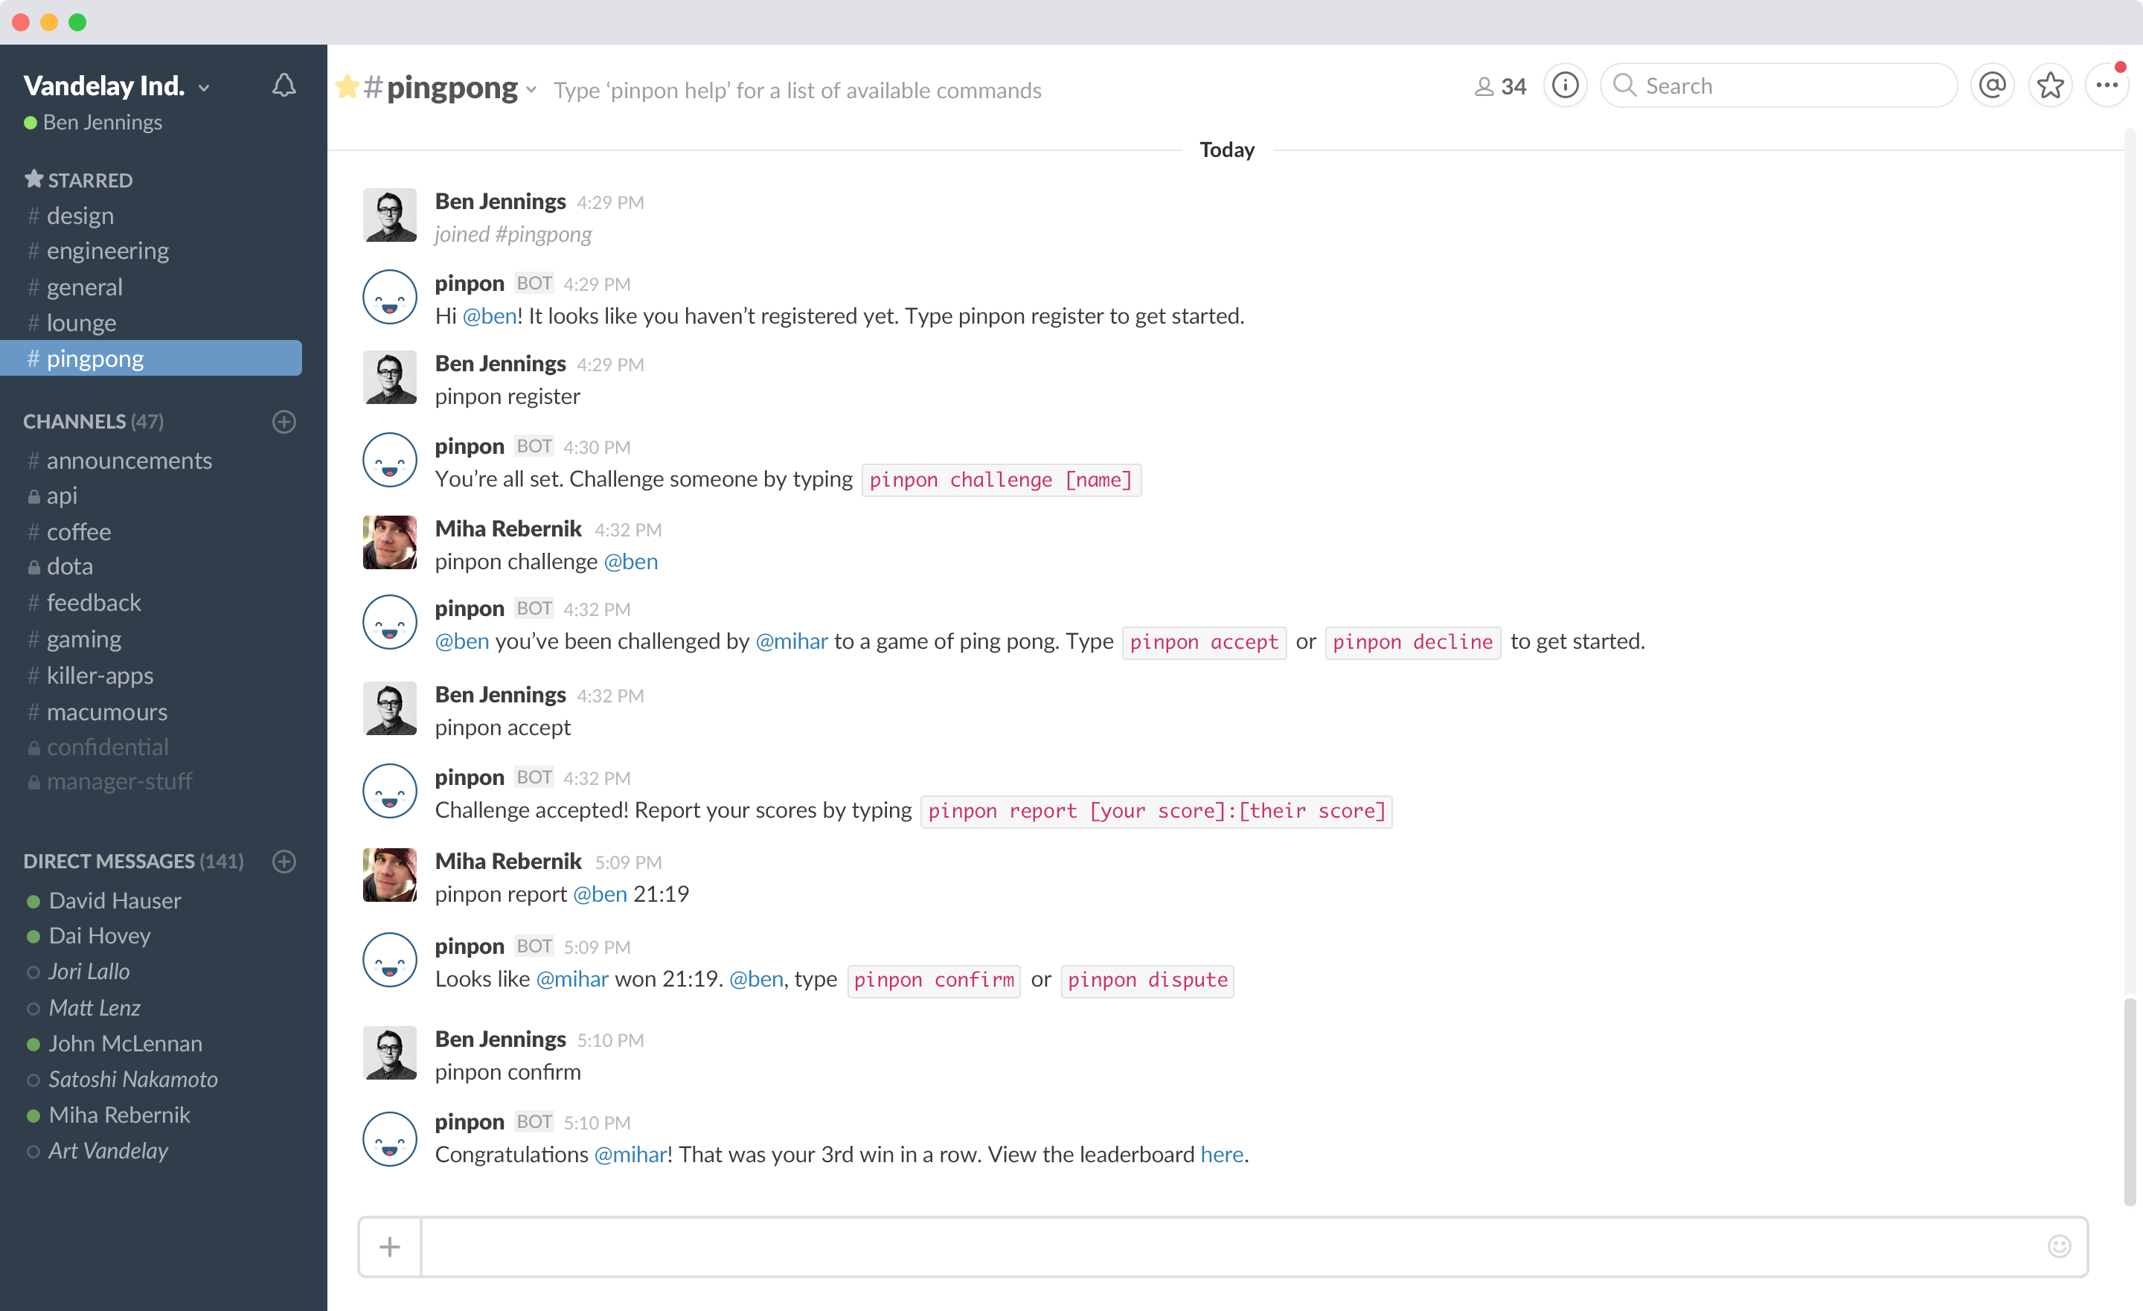Show channel details info icon

pyautogui.click(x=1565, y=86)
